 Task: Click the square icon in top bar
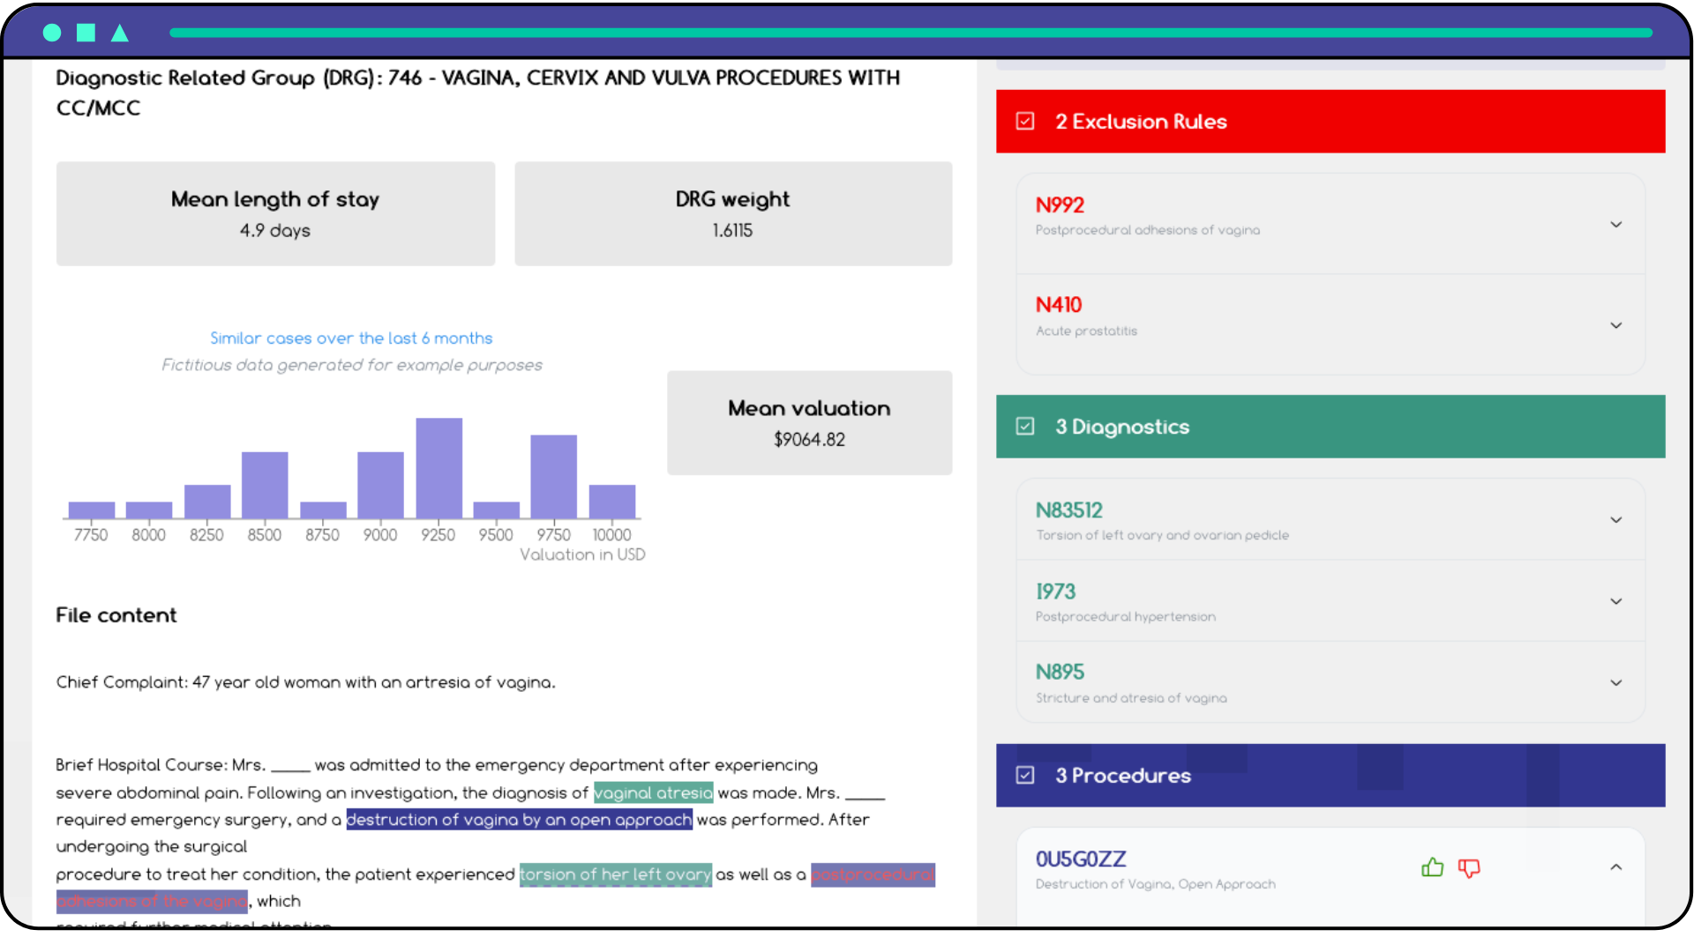(x=86, y=33)
